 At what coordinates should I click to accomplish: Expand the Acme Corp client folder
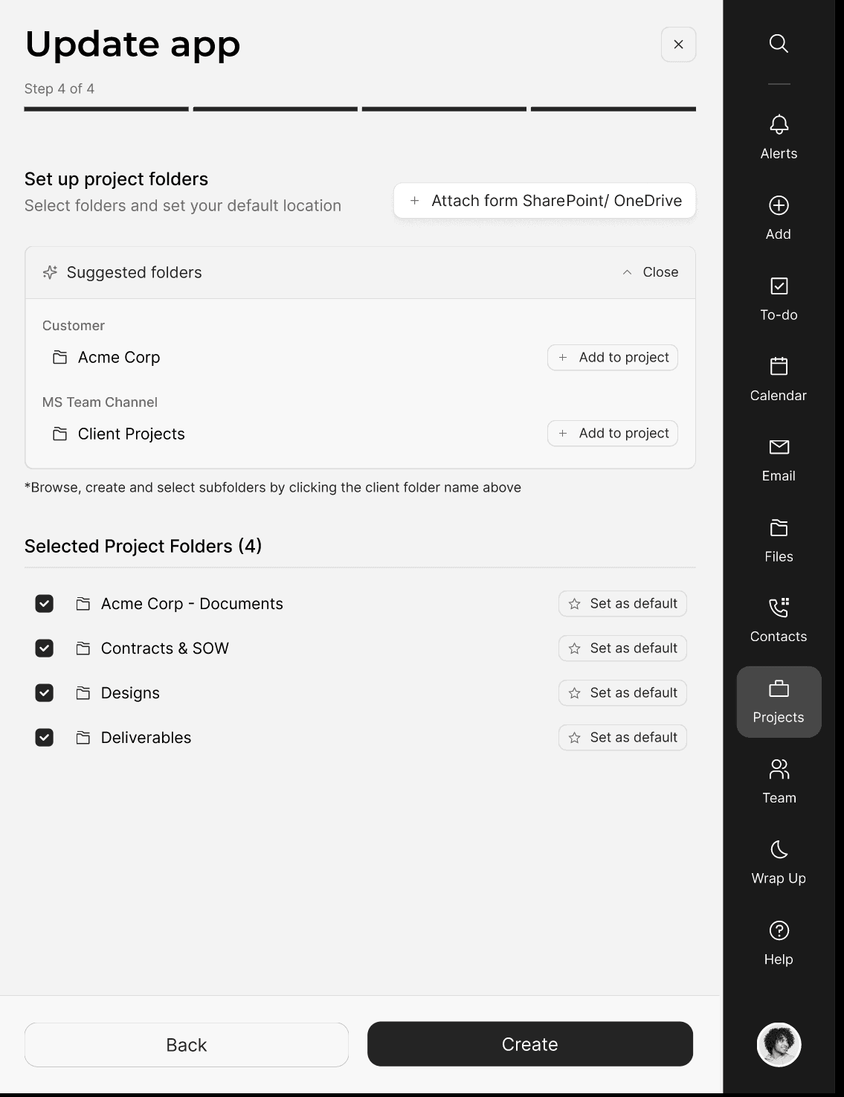[119, 357]
